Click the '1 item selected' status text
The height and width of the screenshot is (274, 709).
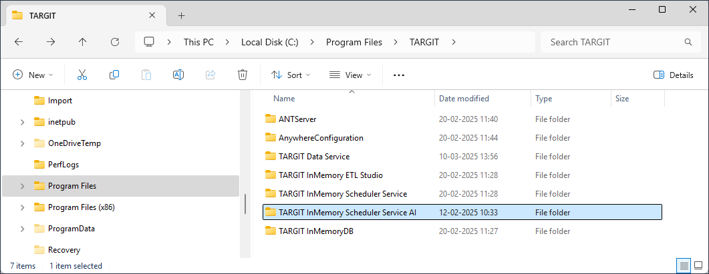76,266
